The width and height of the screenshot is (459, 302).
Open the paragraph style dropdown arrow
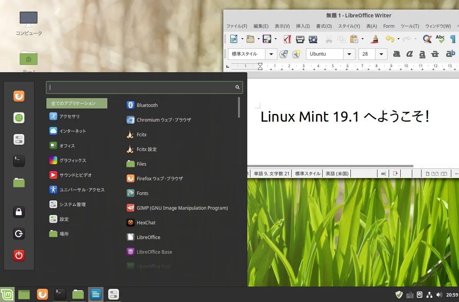click(271, 54)
